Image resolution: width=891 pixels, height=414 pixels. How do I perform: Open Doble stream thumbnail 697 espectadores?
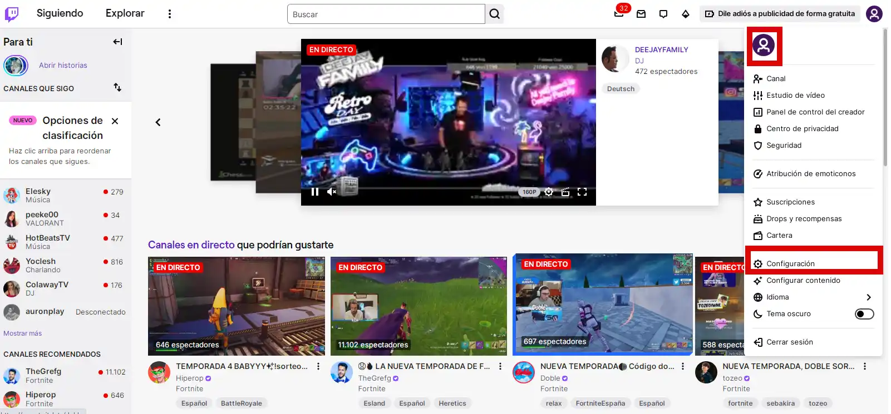(603, 304)
